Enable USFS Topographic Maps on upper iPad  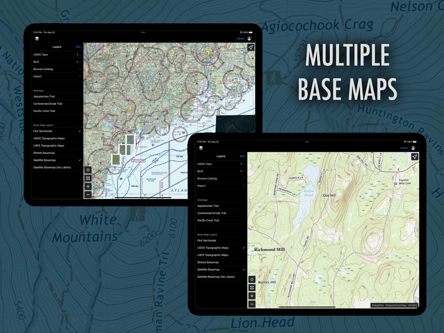coord(57,146)
